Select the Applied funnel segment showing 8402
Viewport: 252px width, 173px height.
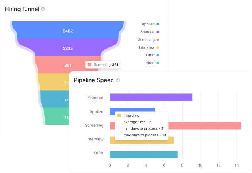pyautogui.click(x=68, y=31)
